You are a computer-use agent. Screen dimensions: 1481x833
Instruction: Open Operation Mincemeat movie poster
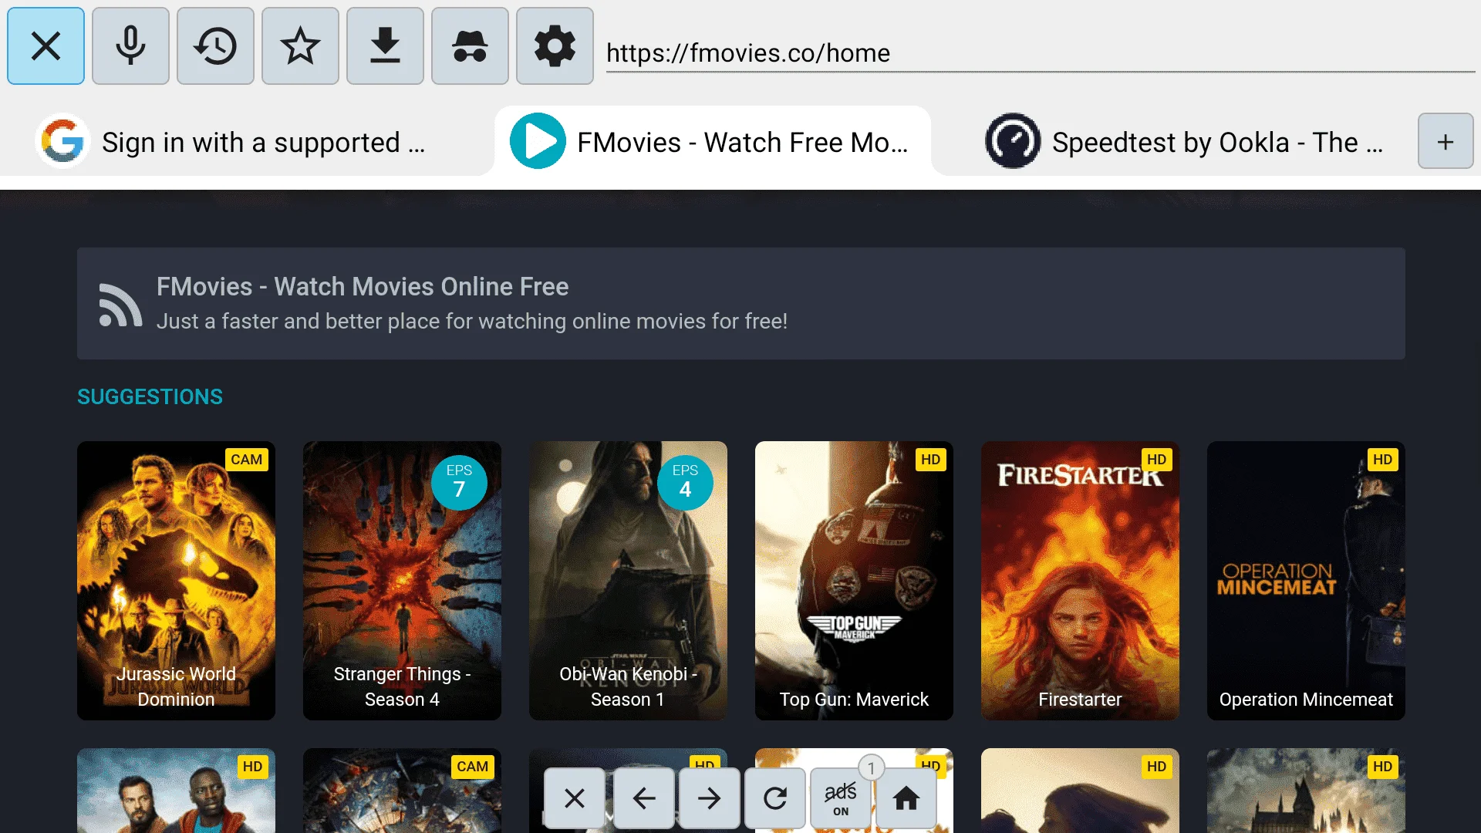pos(1306,581)
